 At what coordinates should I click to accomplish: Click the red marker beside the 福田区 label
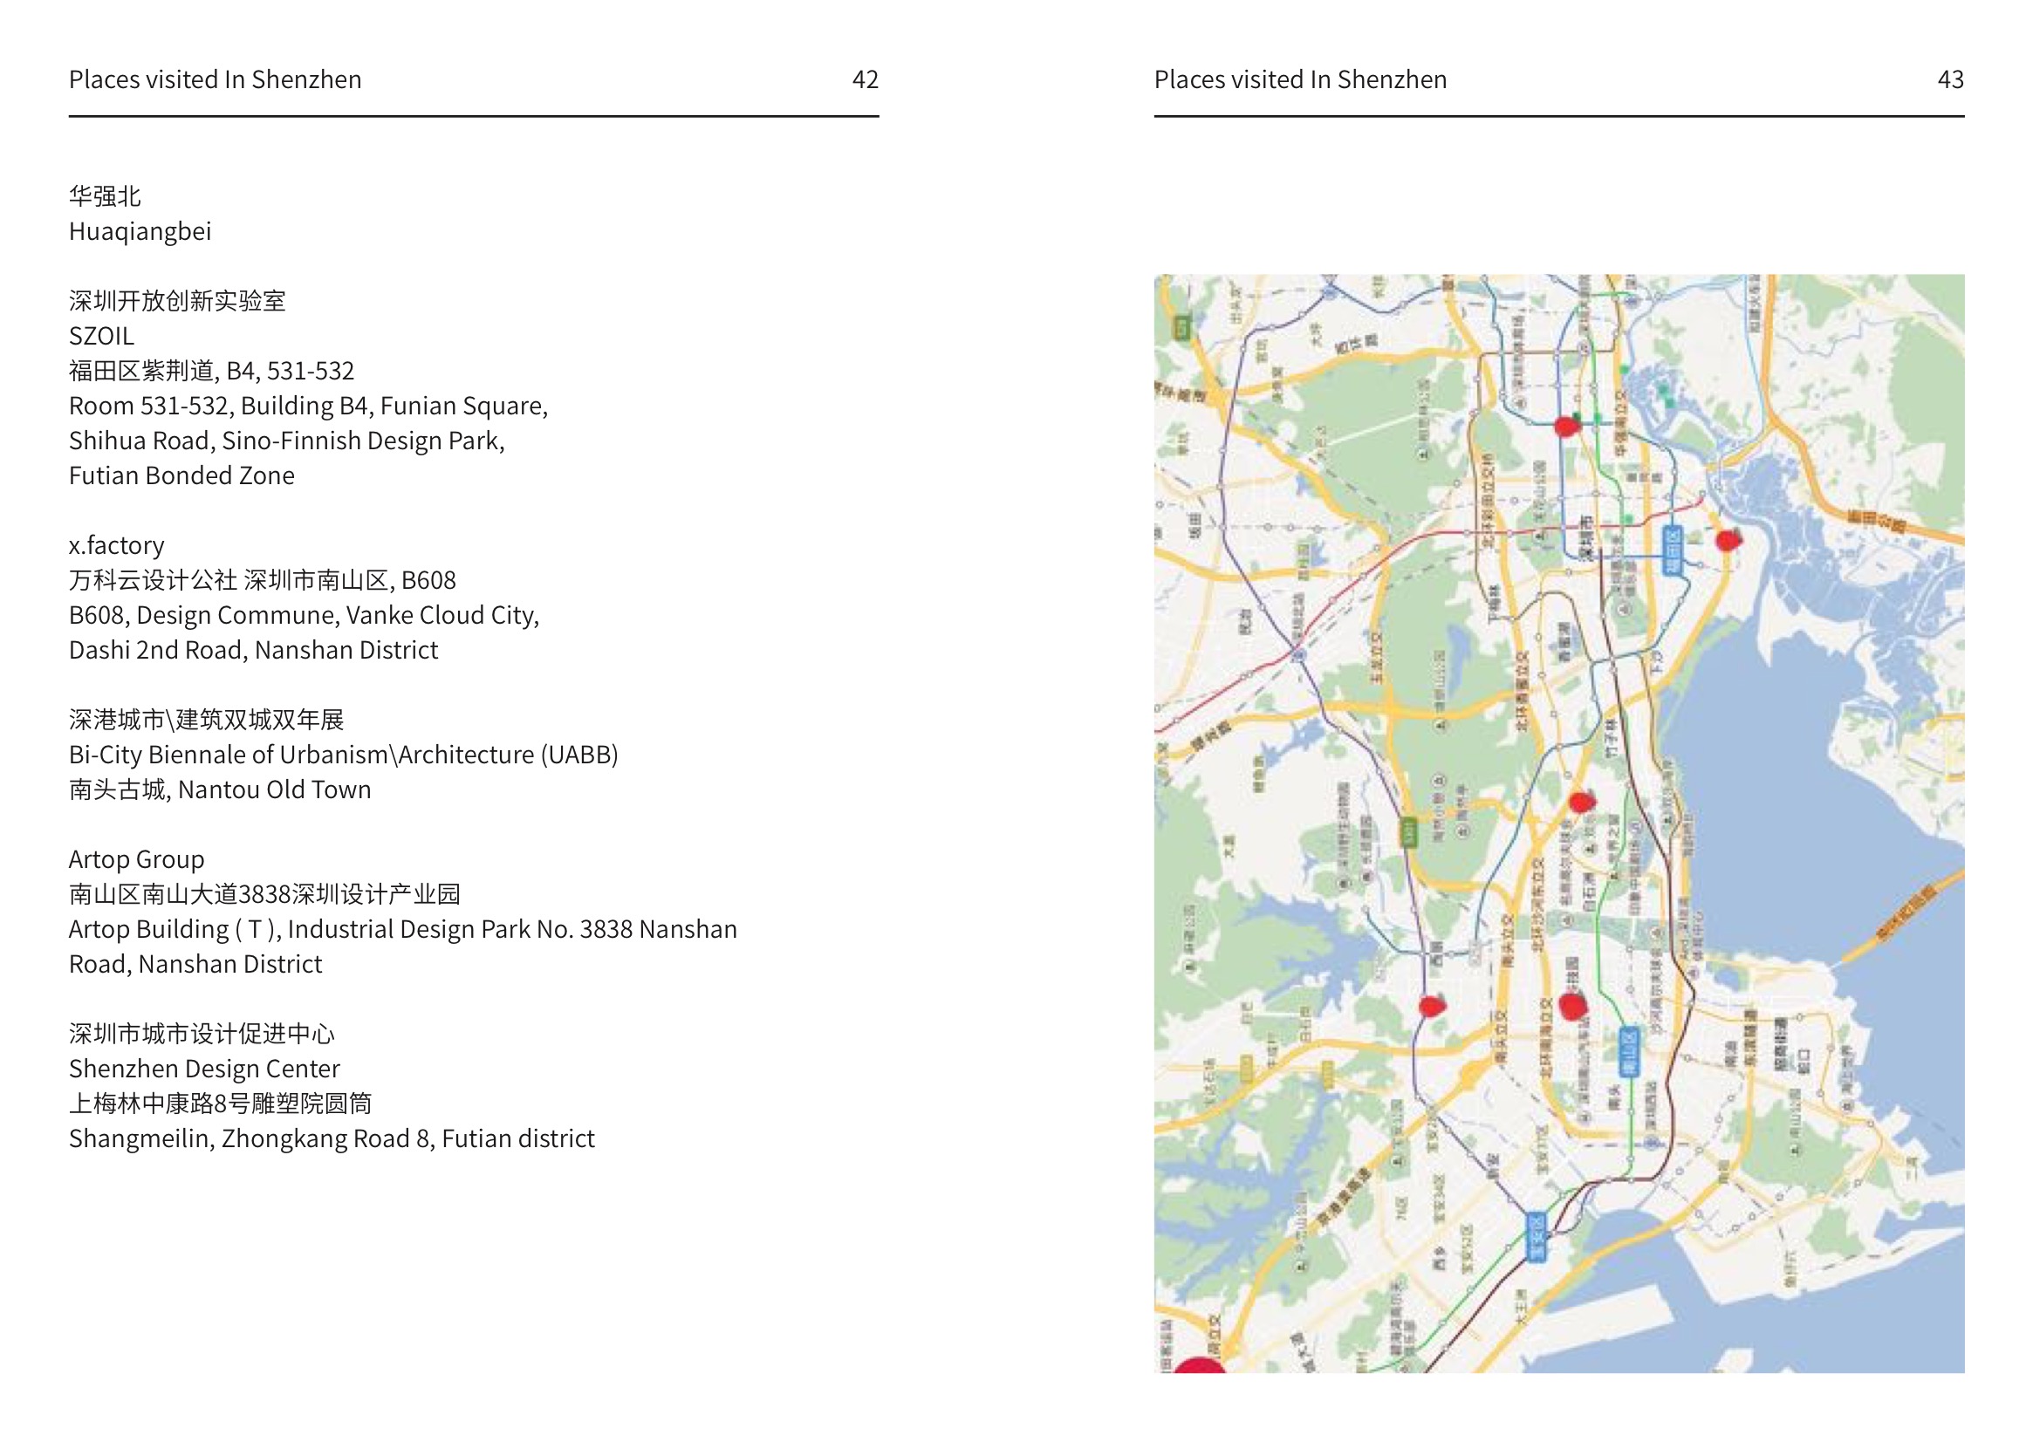coord(1726,540)
